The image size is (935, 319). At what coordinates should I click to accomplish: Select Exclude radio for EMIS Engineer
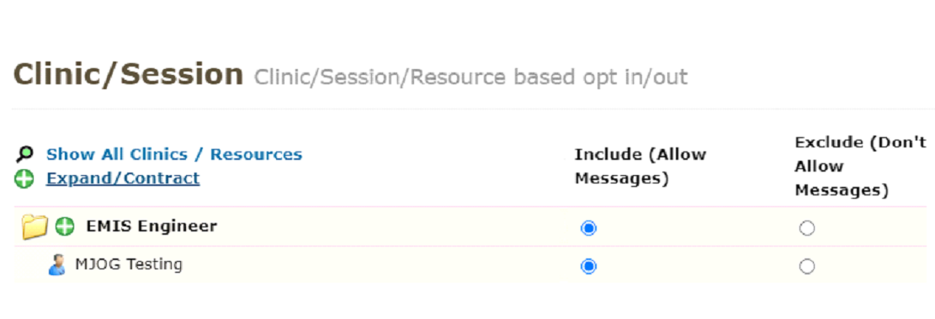pos(807,228)
